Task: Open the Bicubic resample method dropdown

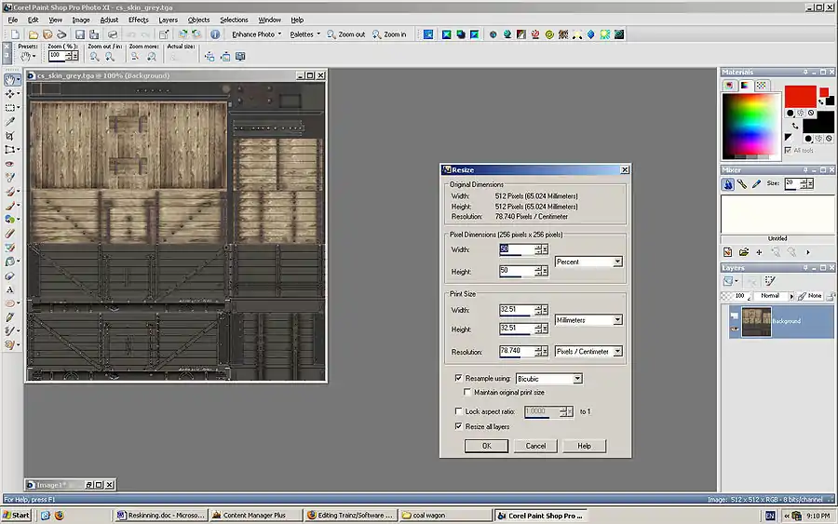Action: point(577,379)
